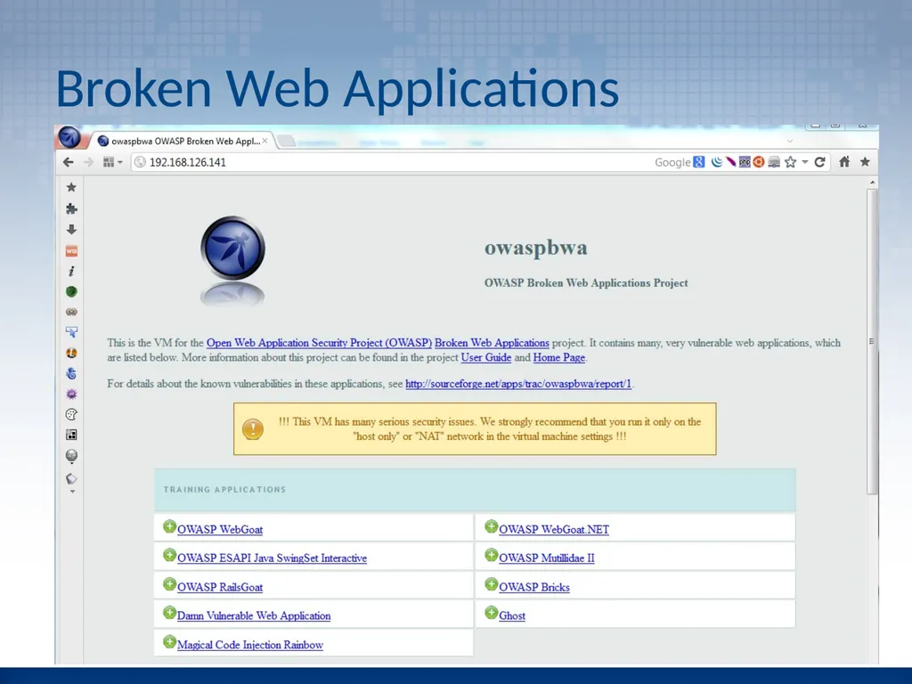Open the grid menu next to forward arrow
Viewport: 912px width, 684px height.
[112, 162]
